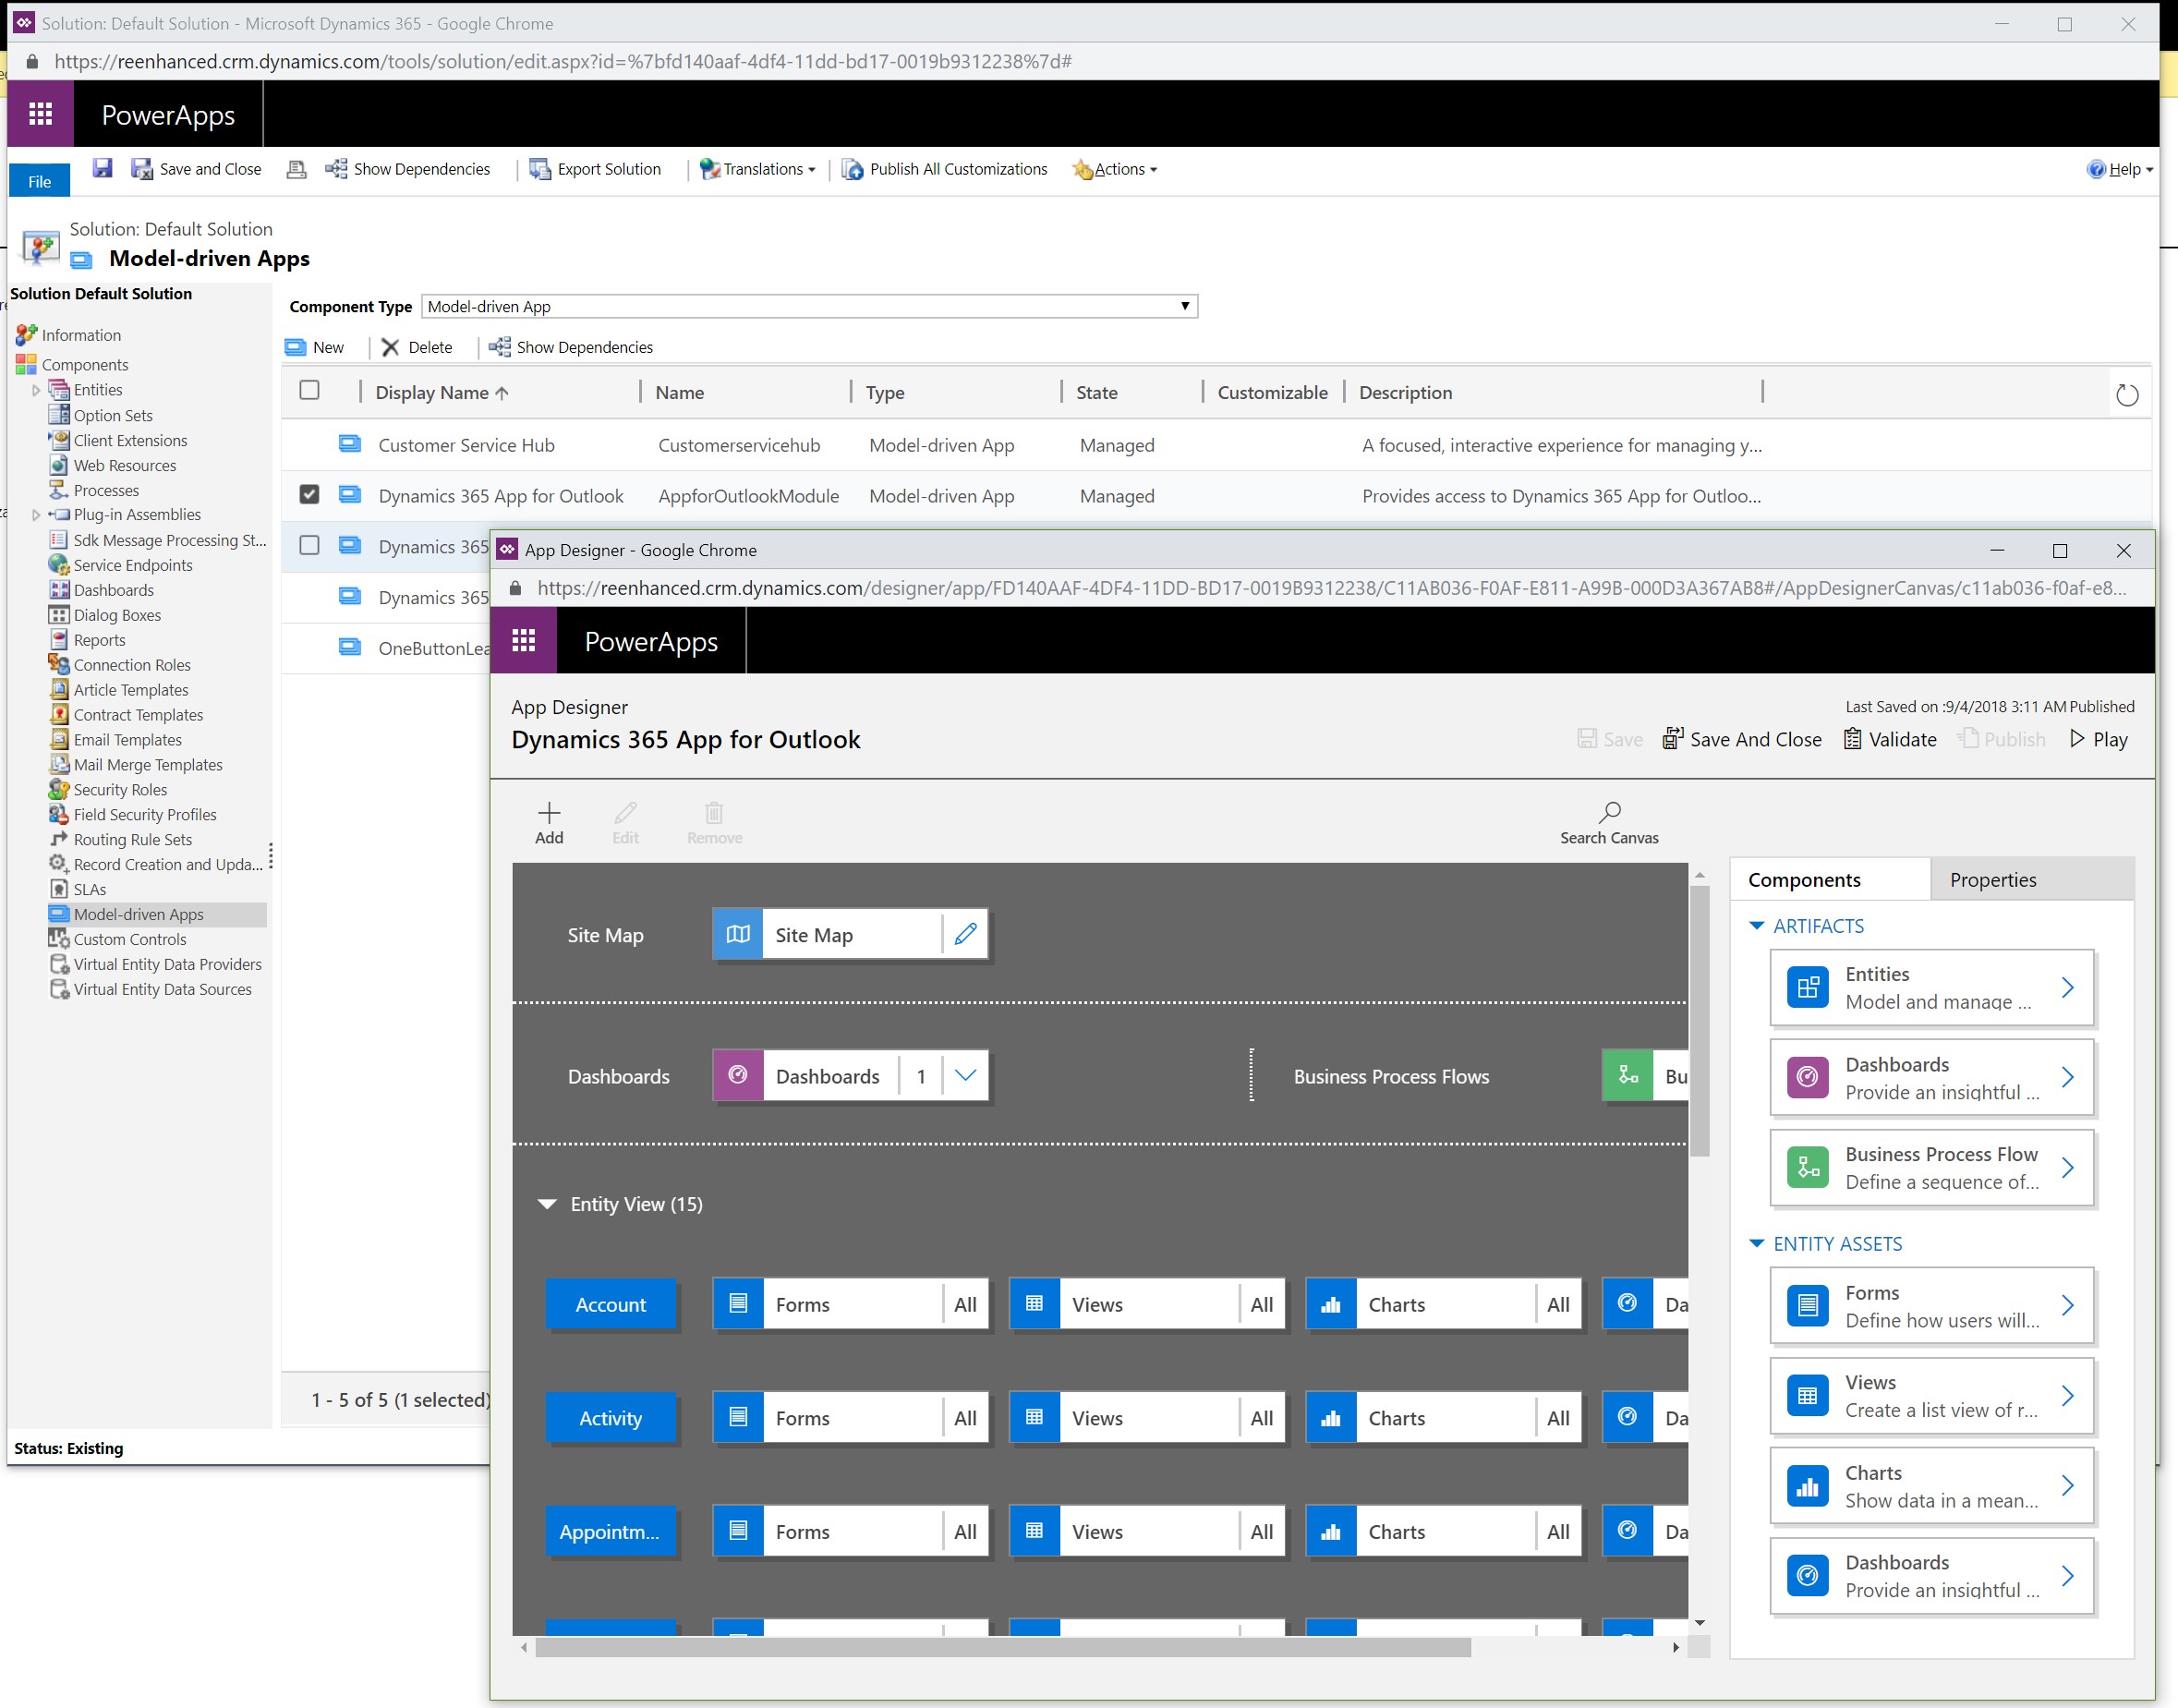Click the Account entity tile

point(611,1304)
